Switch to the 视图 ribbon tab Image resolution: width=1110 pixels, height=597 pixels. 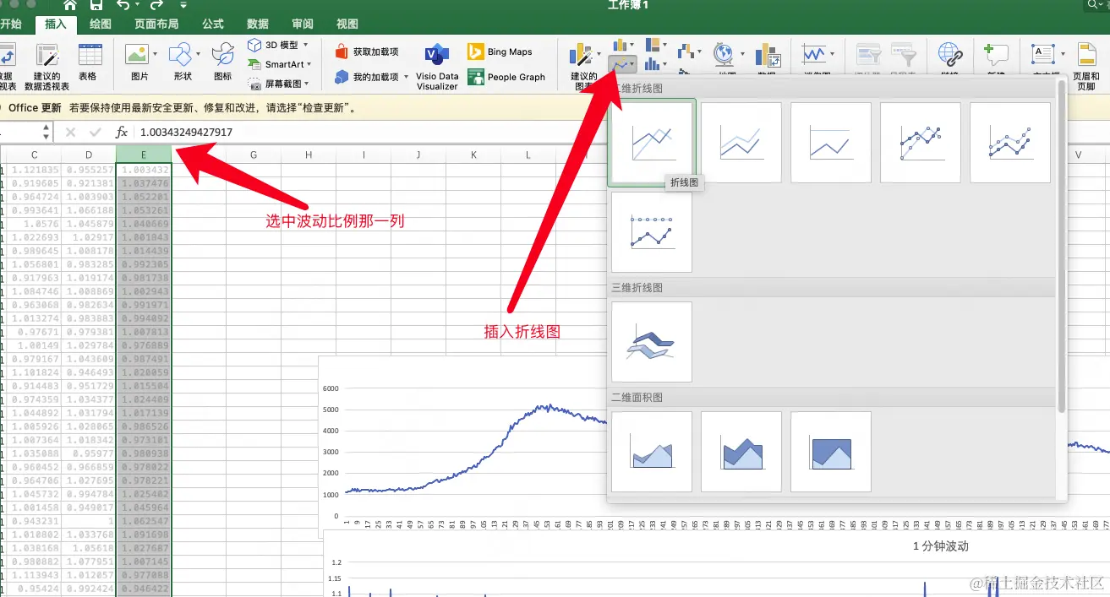coord(347,24)
